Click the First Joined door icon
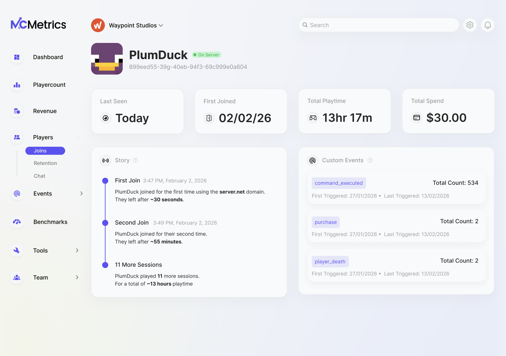Screen dimensions: 506x356 click(x=209, y=118)
